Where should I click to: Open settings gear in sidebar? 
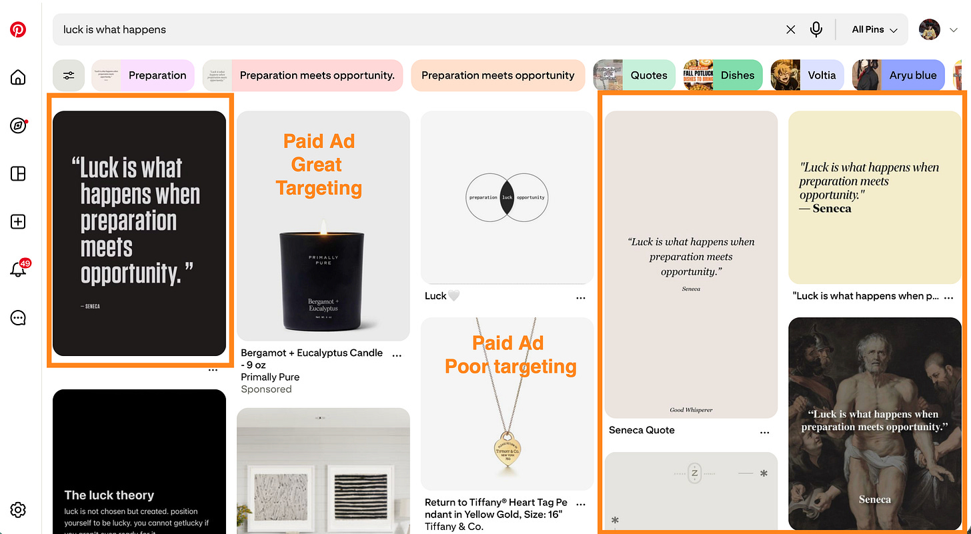tap(18, 510)
